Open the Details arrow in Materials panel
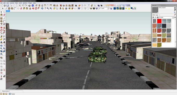The image size is (177, 95). click(175, 17)
